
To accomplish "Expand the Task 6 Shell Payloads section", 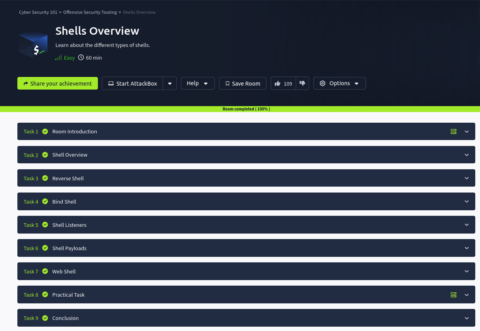I will click(467, 248).
